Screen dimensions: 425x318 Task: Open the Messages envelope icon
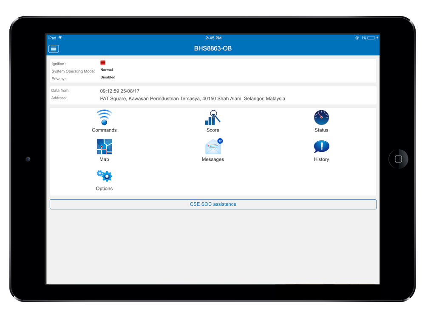pyautogui.click(x=214, y=147)
